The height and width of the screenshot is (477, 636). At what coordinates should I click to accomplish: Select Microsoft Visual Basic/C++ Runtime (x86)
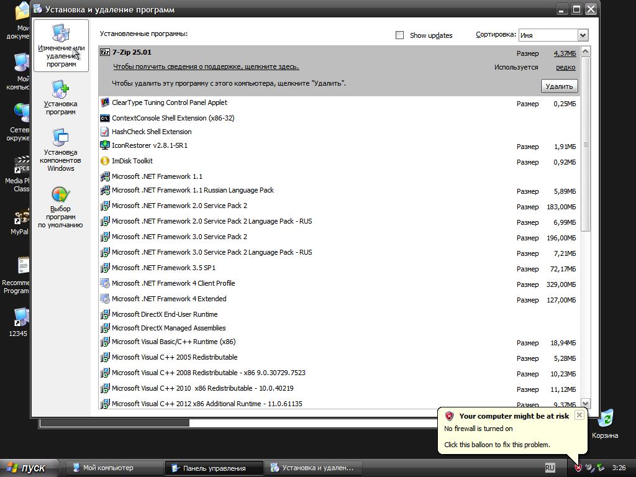(x=339, y=342)
